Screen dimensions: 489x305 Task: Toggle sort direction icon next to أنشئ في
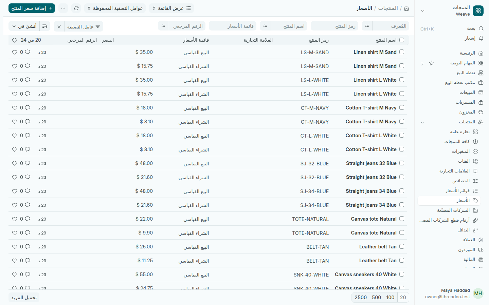coord(45,26)
